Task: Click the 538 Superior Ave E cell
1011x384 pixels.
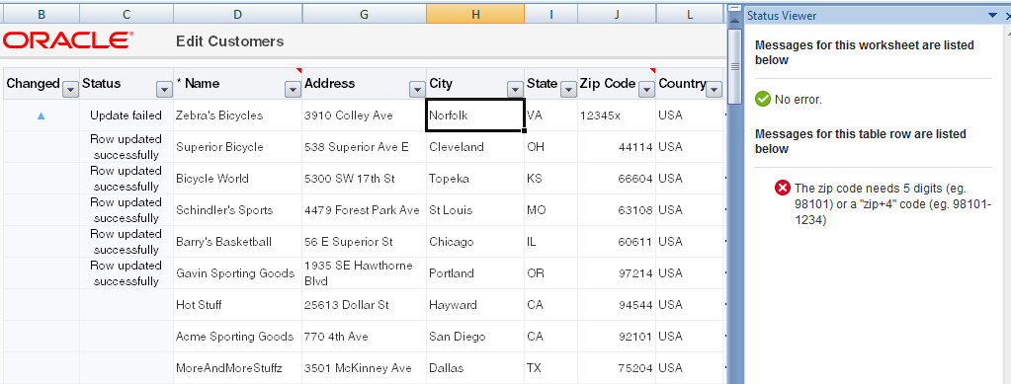Action: (x=364, y=147)
